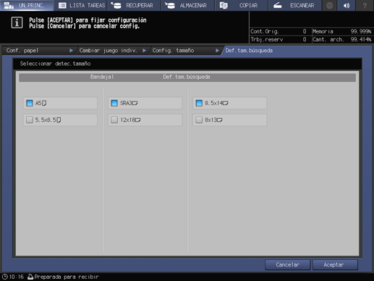
Task: Click the arrow after Conf. papel
Action: 71,51
